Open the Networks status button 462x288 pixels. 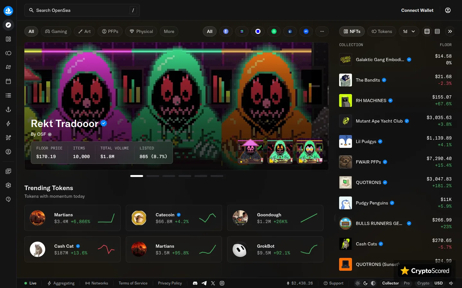point(97,283)
